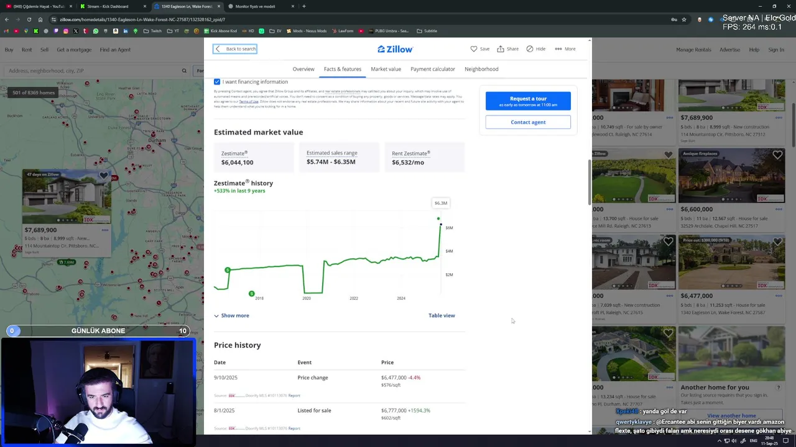Hide this listing
Image resolution: width=796 pixels, height=447 pixels.
click(x=535, y=49)
